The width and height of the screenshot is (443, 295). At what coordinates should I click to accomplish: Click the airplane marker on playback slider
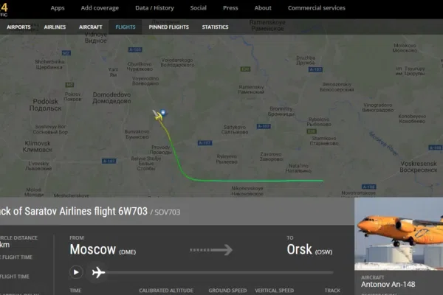[98, 272]
